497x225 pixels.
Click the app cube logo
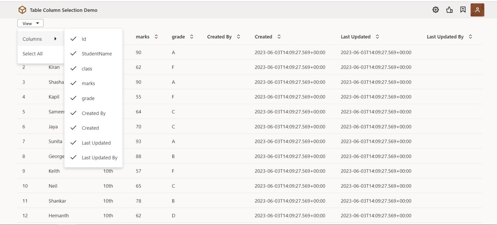pos(22,10)
